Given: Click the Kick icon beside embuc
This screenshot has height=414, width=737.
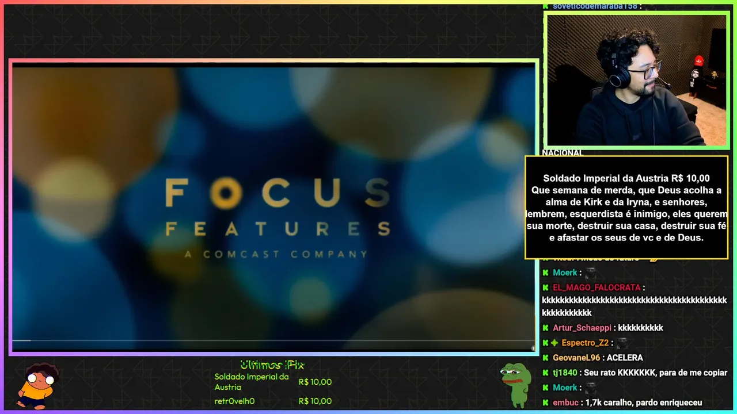Looking at the screenshot, I should tap(545, 402).
